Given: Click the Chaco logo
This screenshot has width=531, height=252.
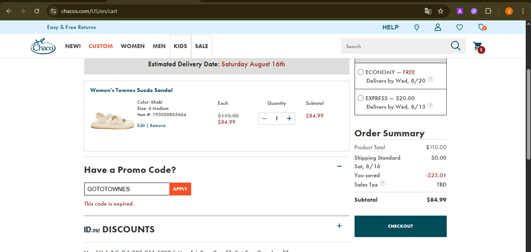Looking at the screenshot, I should [43, 46].
